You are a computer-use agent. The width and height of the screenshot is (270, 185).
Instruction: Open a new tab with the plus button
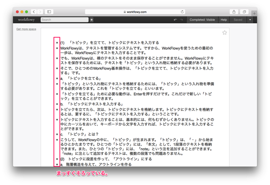point(254,13)
